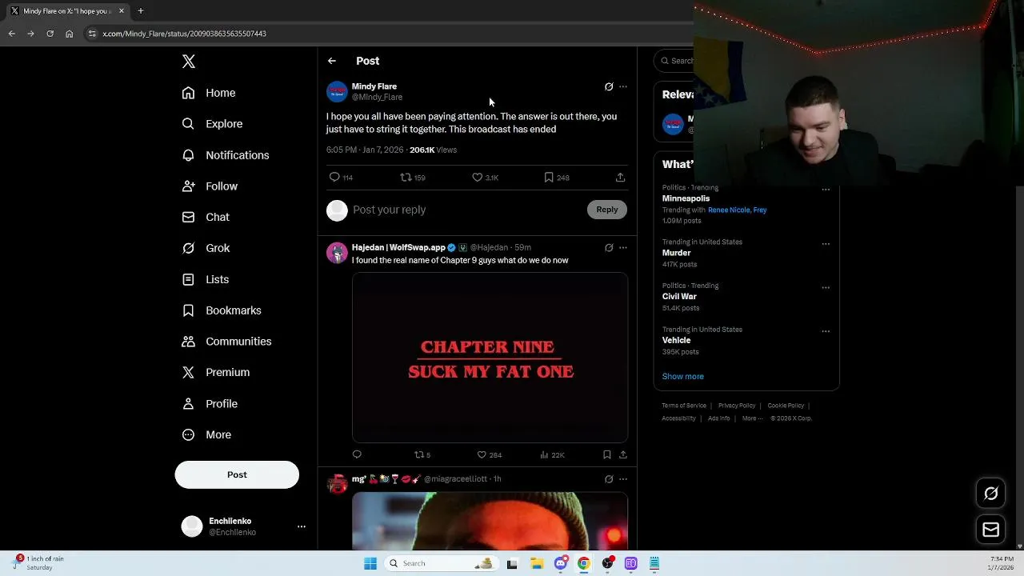Open Explore in the sidebar
1024x576 pixels.
click(x=212, y=124)
